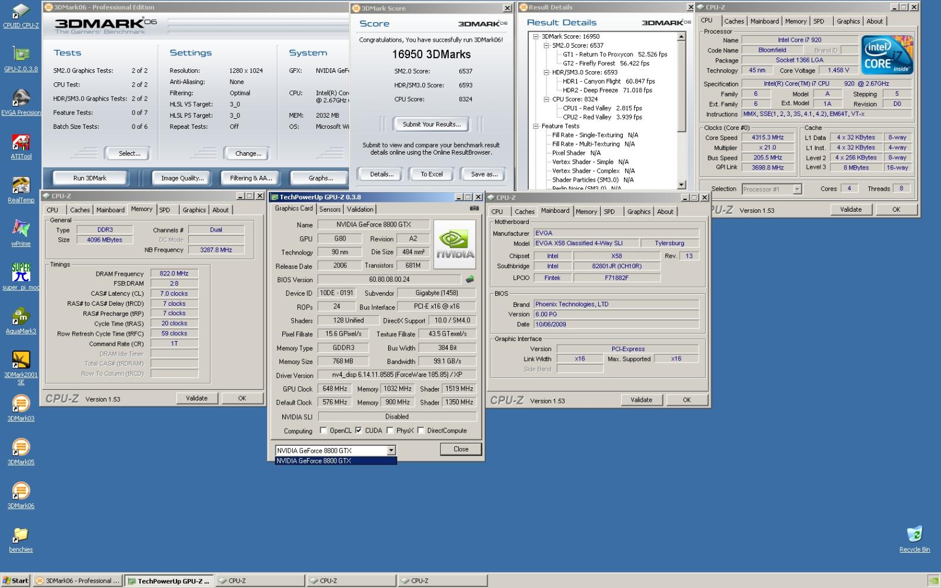Click Select button under Tests
Viewport: 941px width, 588px height.
pos(129,153)
